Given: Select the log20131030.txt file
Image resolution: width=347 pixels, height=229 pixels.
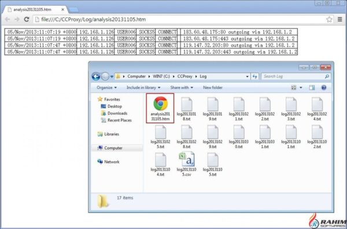Looking at the screenshot, I should (x=238, y=136).
